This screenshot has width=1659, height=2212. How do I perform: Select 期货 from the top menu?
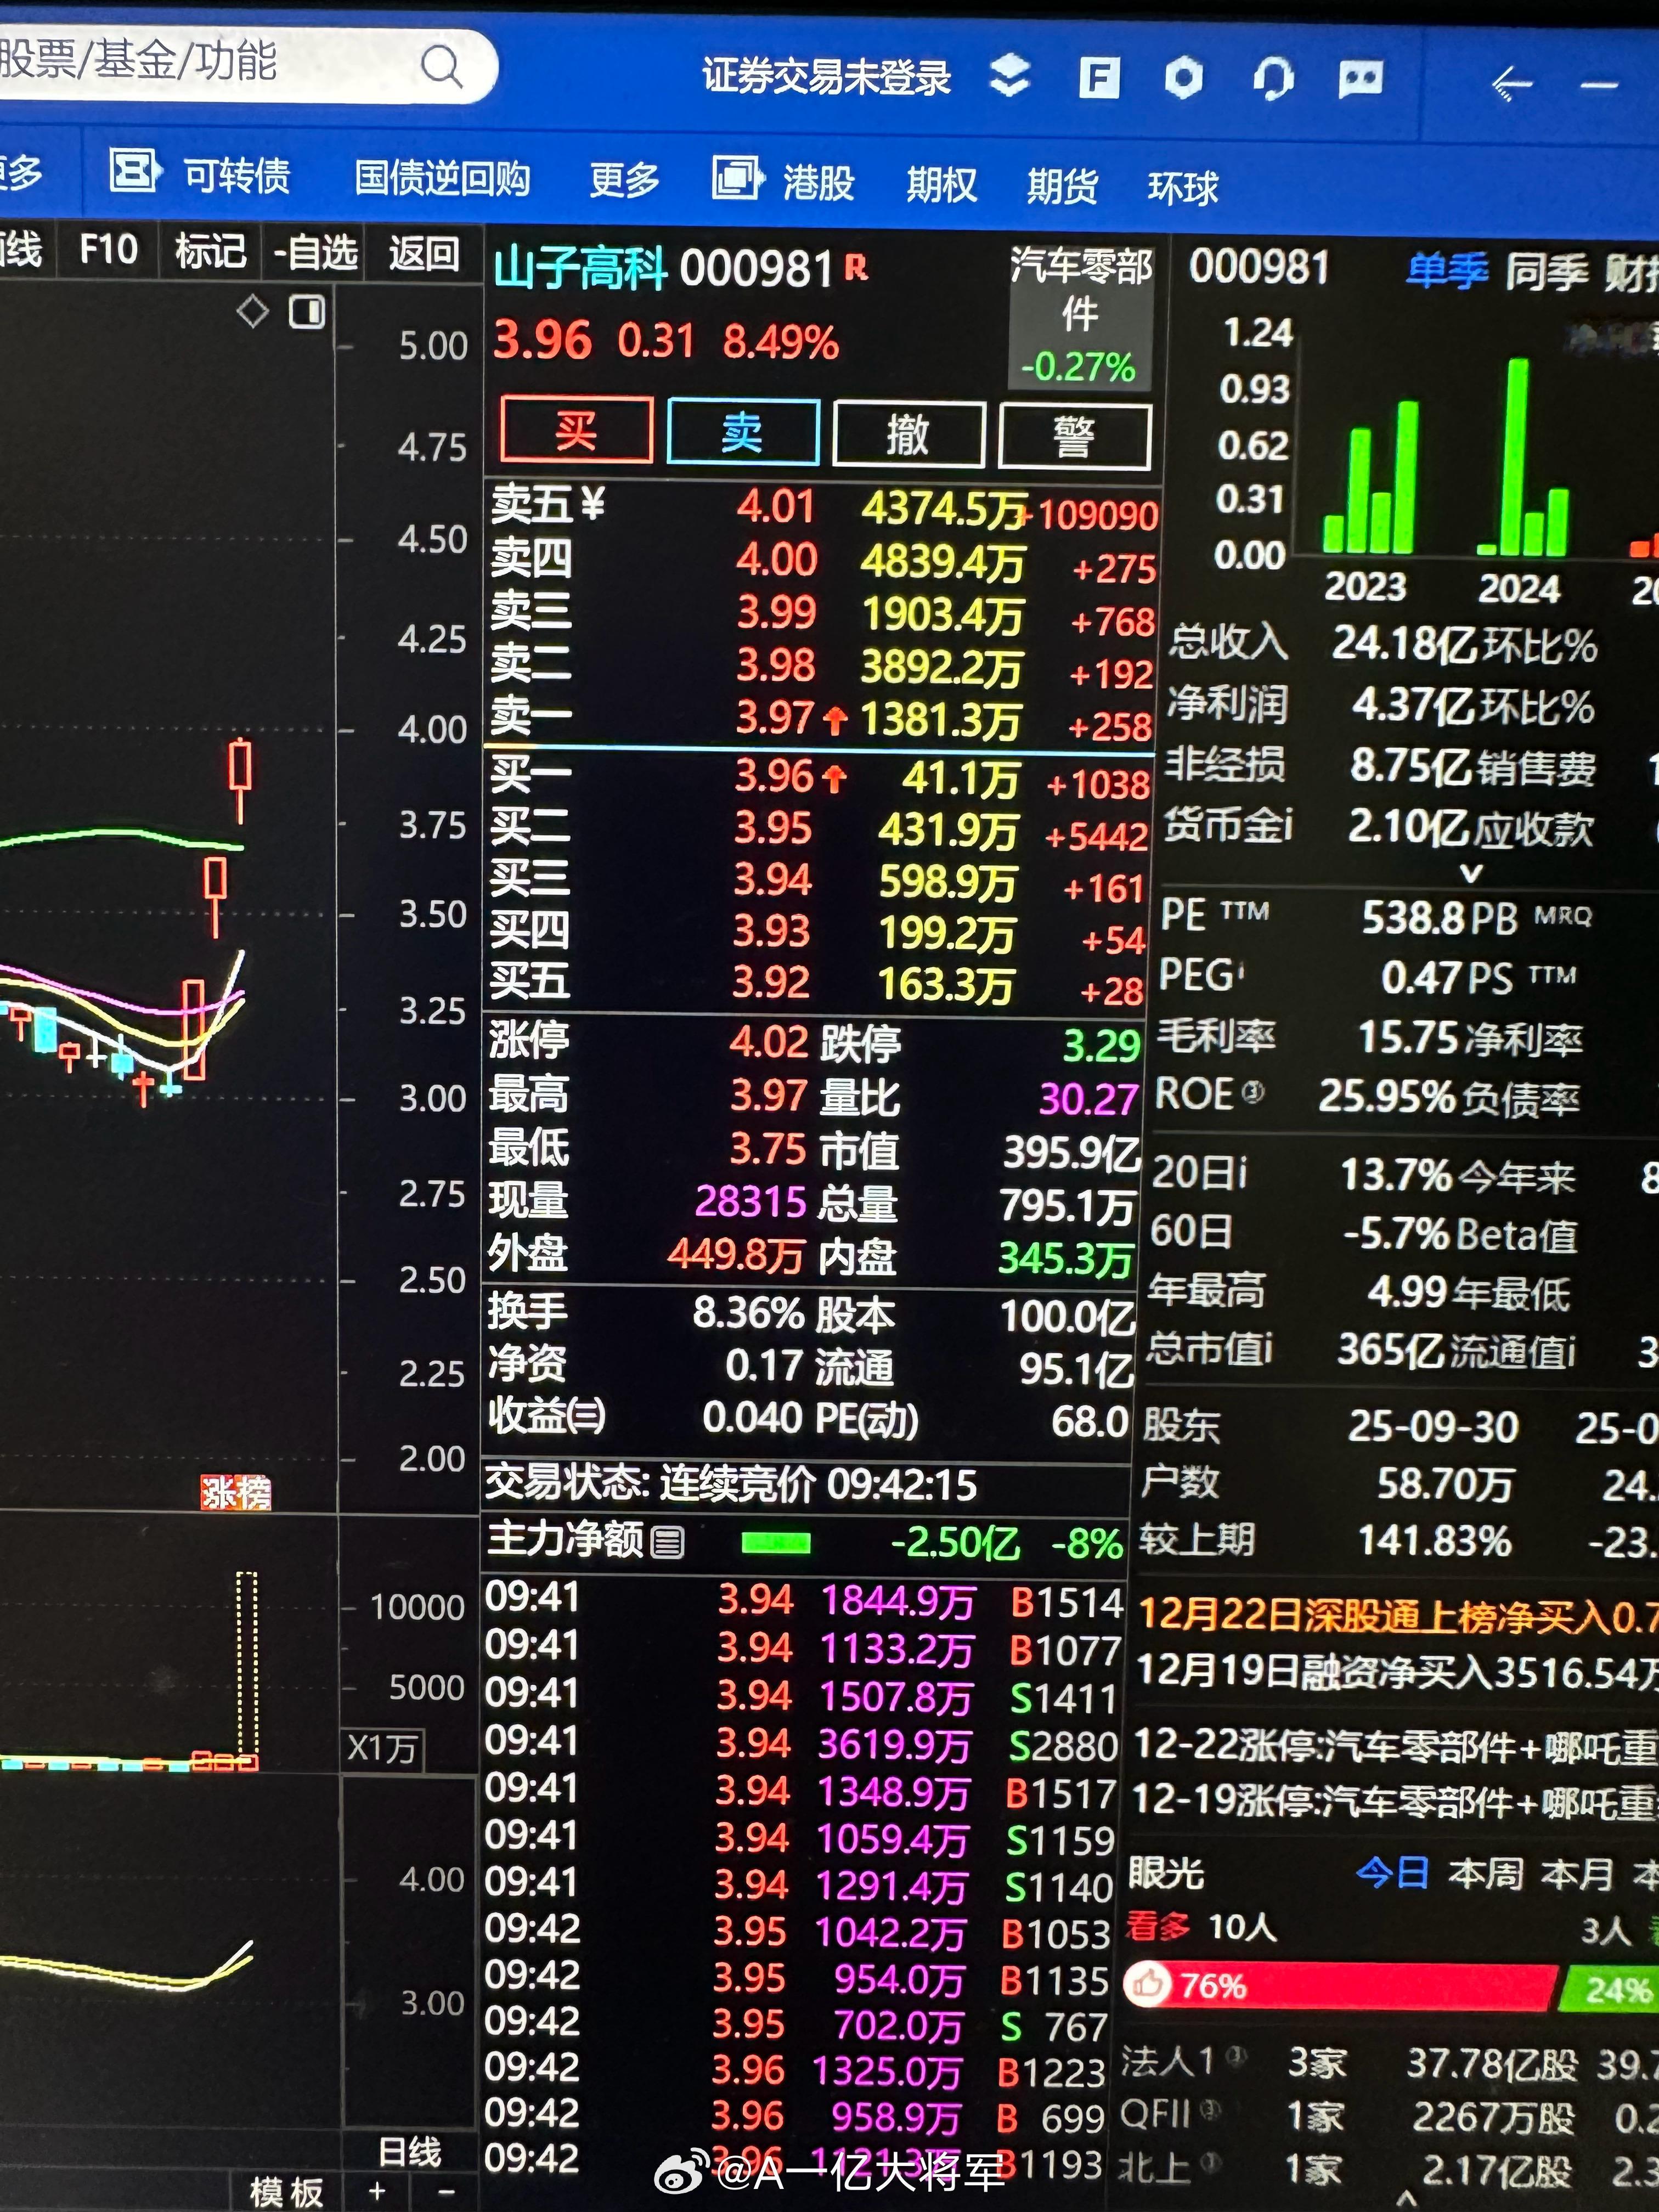1062,186
